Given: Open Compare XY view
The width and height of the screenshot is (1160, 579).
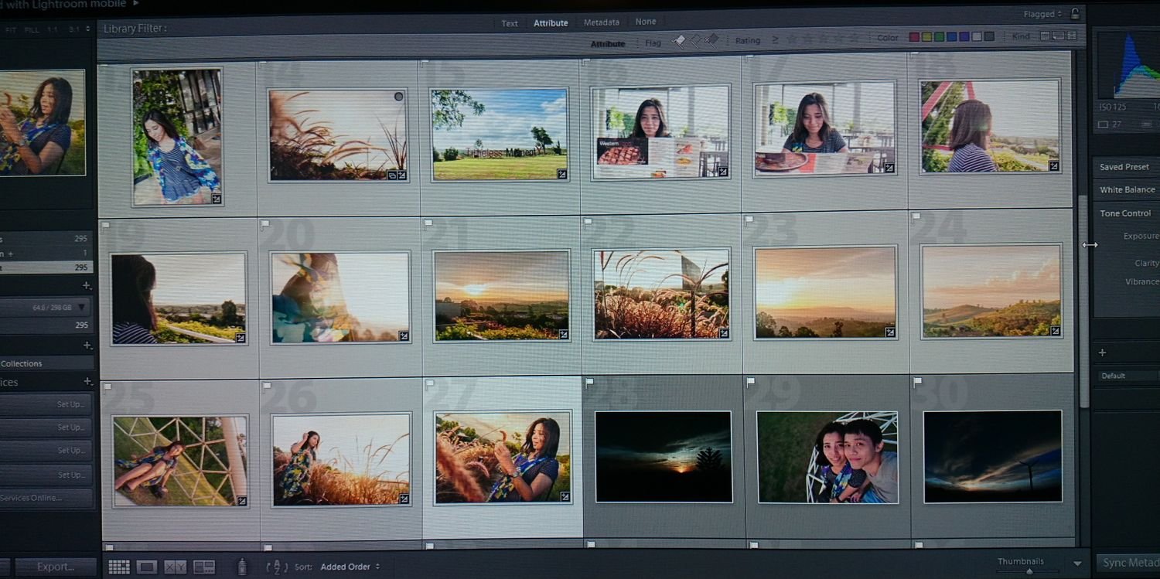Looking at the screenshot, I should 176,567.
